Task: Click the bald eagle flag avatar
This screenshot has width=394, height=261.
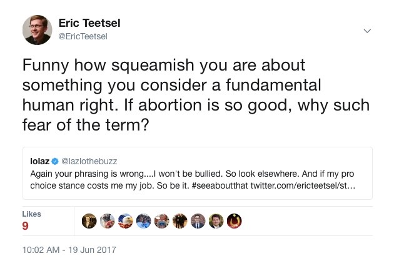Action: point(126,221)
